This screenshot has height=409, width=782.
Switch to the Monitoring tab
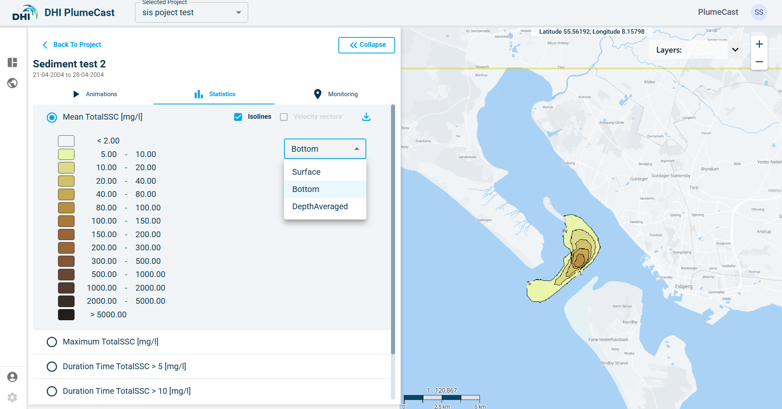336,94
